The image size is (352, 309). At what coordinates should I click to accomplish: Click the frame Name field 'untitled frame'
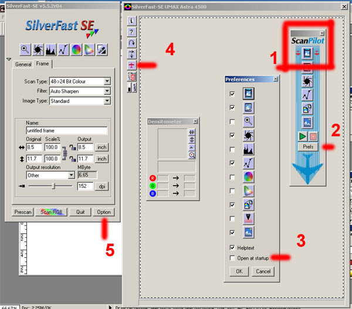click(67, 130)
